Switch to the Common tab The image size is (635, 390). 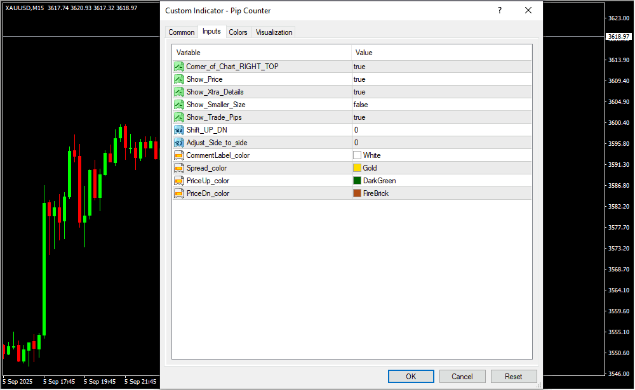[x=182, y=32]
